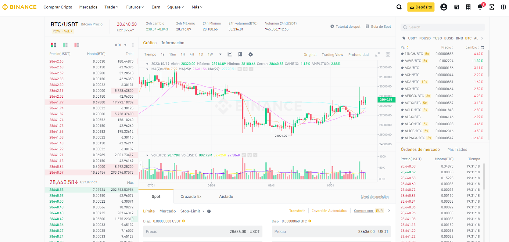Add USDT funds with plus icon
This screenshot has height=242, width=509.
[184, 221]
